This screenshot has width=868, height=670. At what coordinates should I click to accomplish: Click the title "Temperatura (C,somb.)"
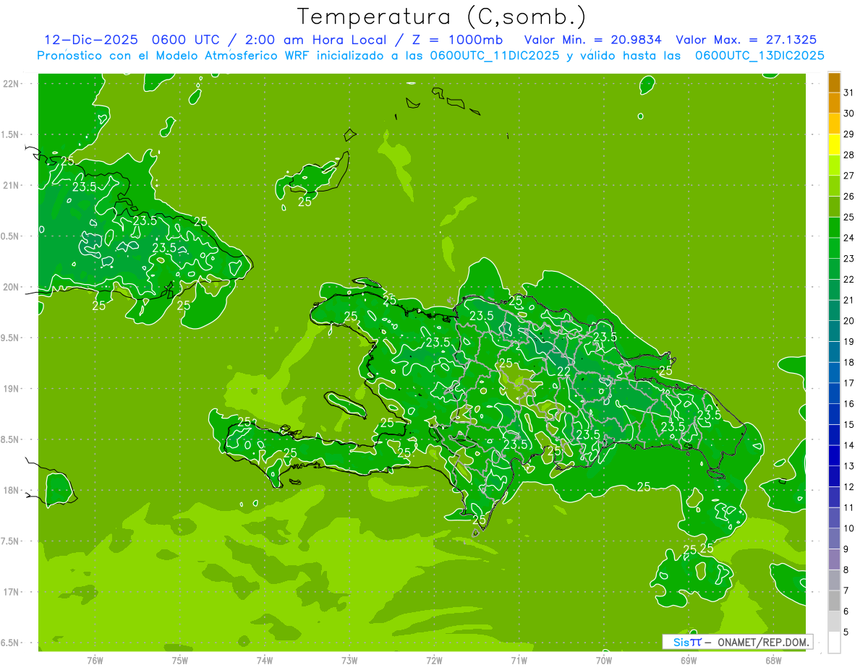click(442, 17)
